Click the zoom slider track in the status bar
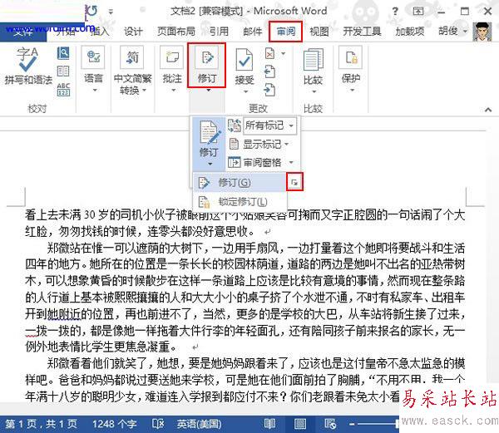Image resolution: width=499 pixels, height=433 pixels. [x=378, y=424]
